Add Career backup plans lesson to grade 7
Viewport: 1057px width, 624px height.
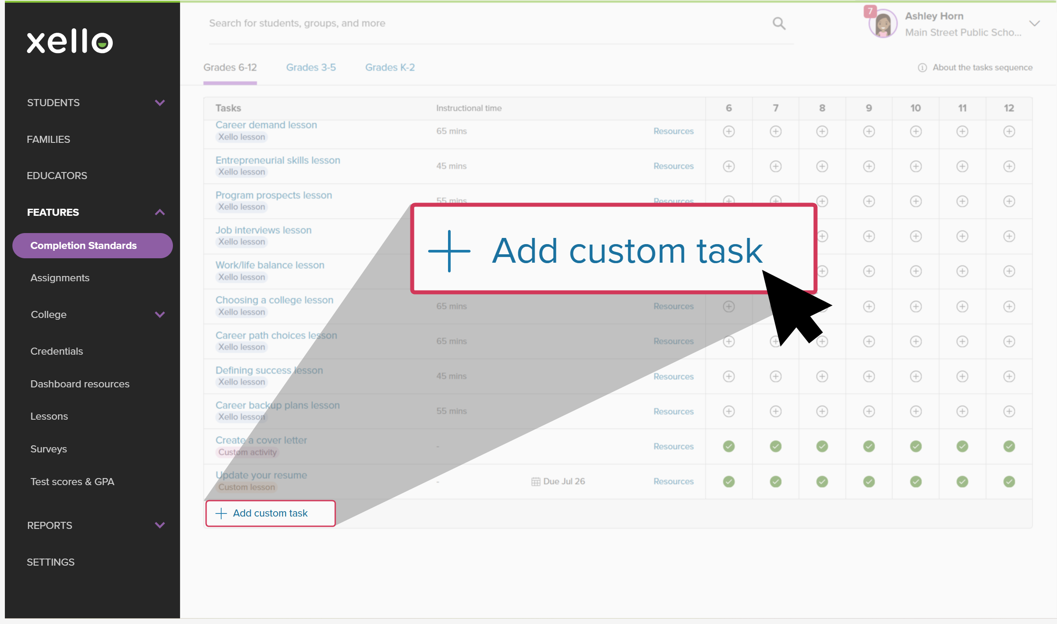[776, 411]
